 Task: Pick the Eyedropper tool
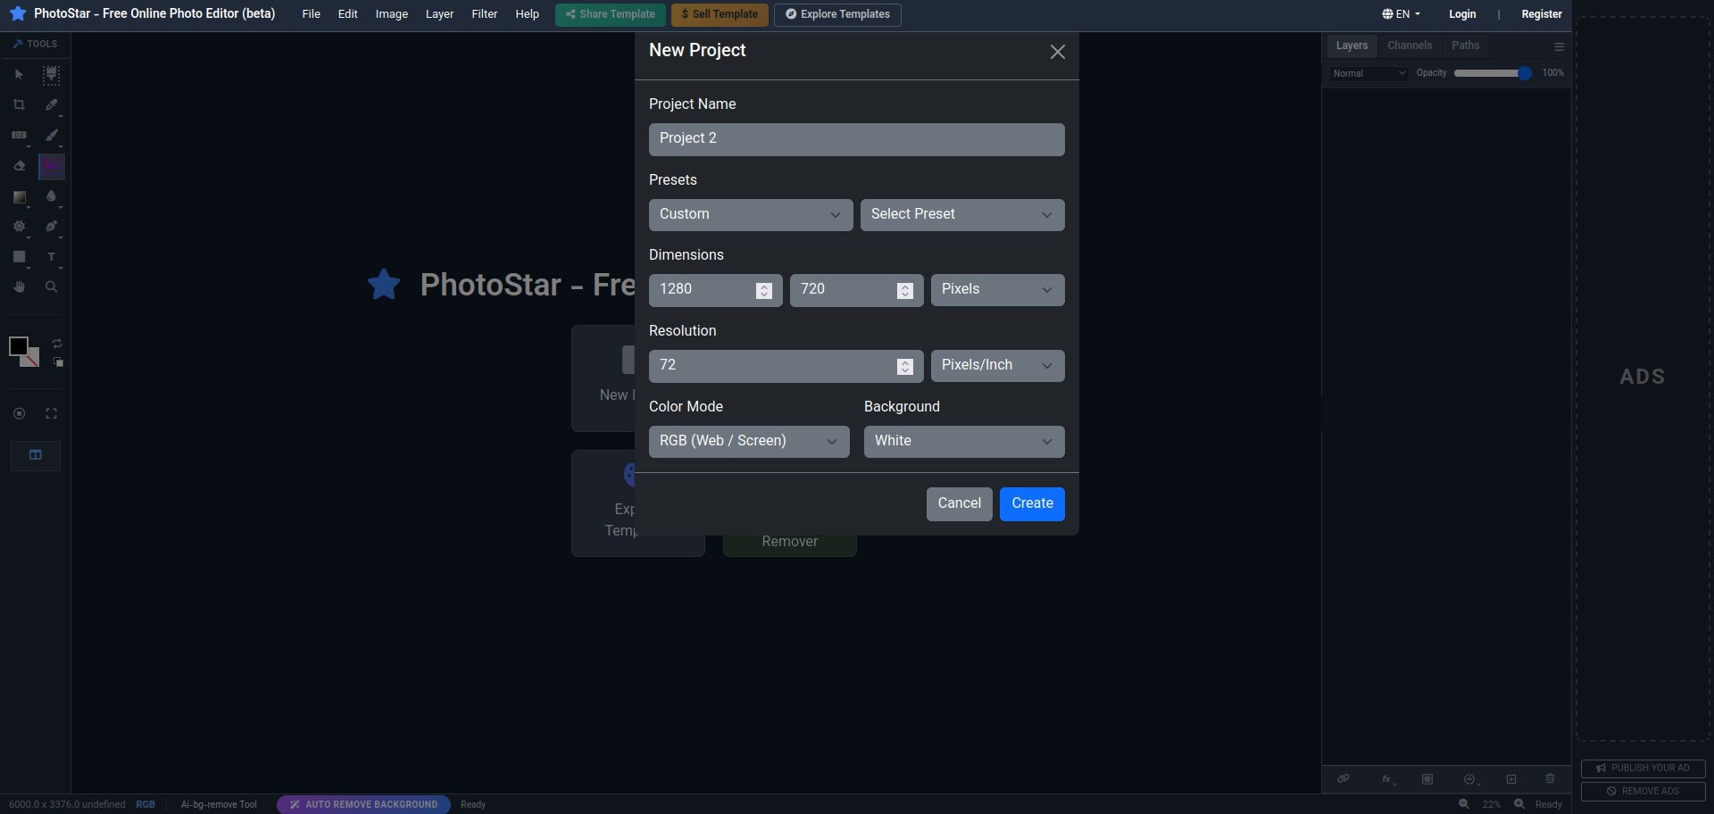coord(52,105)
